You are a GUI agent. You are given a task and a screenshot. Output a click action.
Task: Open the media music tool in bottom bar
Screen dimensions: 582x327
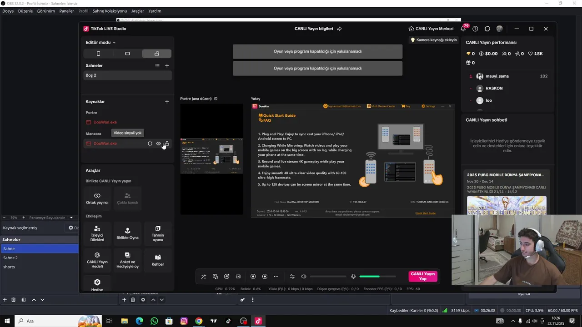coord(215,277)
